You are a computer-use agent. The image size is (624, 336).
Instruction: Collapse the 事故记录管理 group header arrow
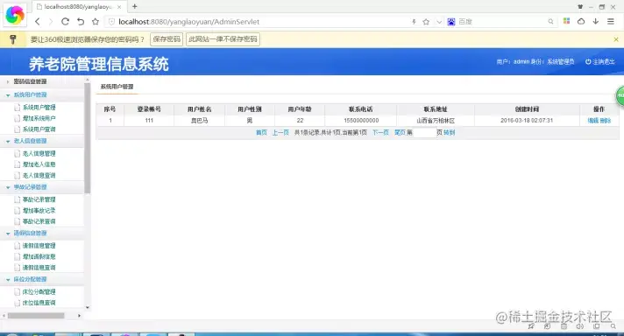[8, 187]
